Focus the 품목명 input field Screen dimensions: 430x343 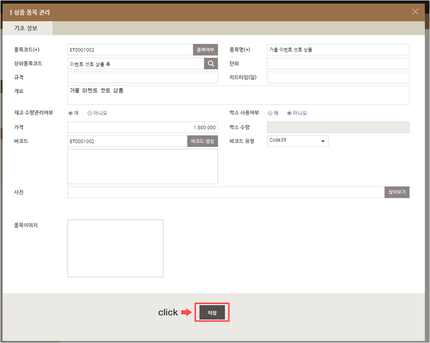point(338,50)
